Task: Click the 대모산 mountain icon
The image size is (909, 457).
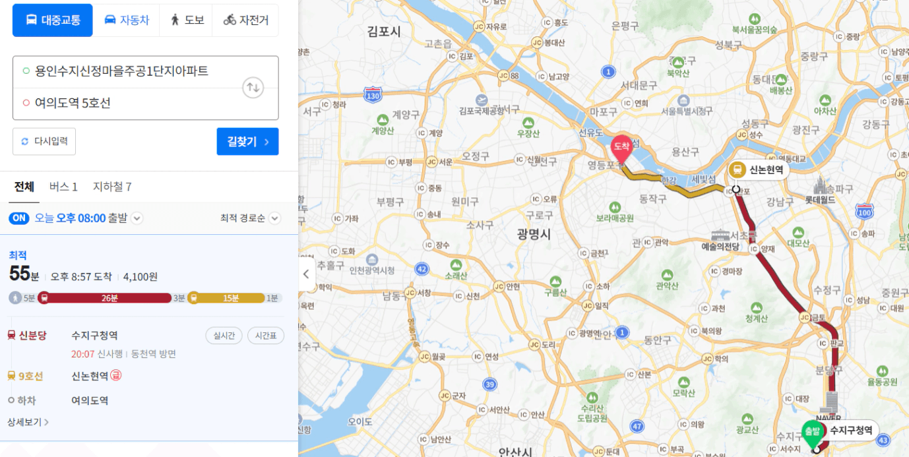Action: (798, 232)
